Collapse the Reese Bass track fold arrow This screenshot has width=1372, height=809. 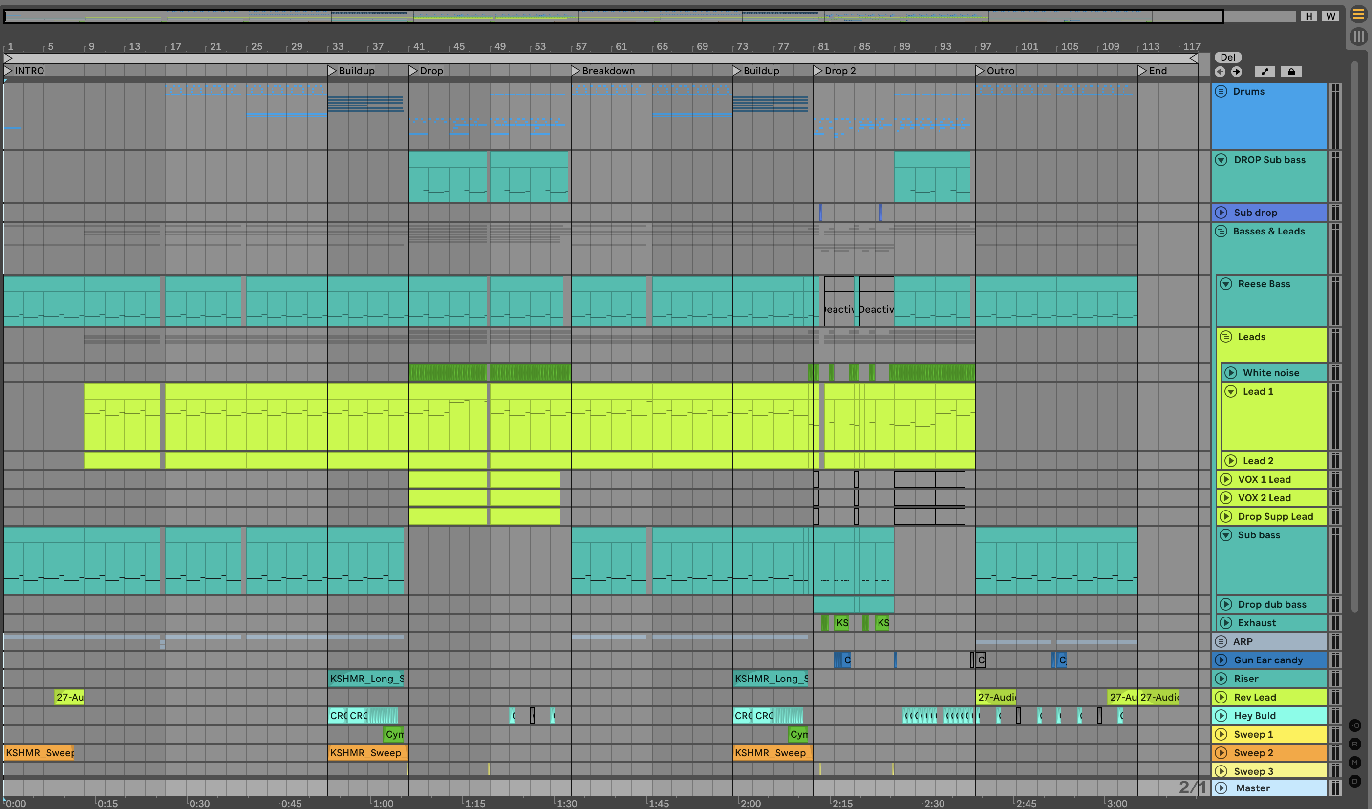[x=1226, y=284]
